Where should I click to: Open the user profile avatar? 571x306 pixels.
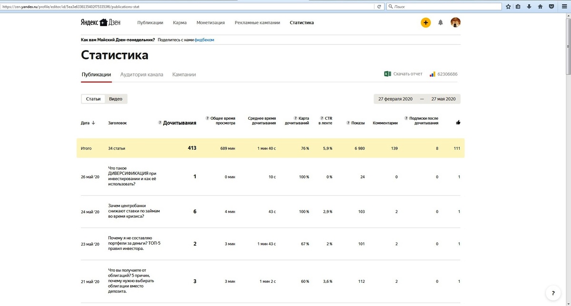455,22
